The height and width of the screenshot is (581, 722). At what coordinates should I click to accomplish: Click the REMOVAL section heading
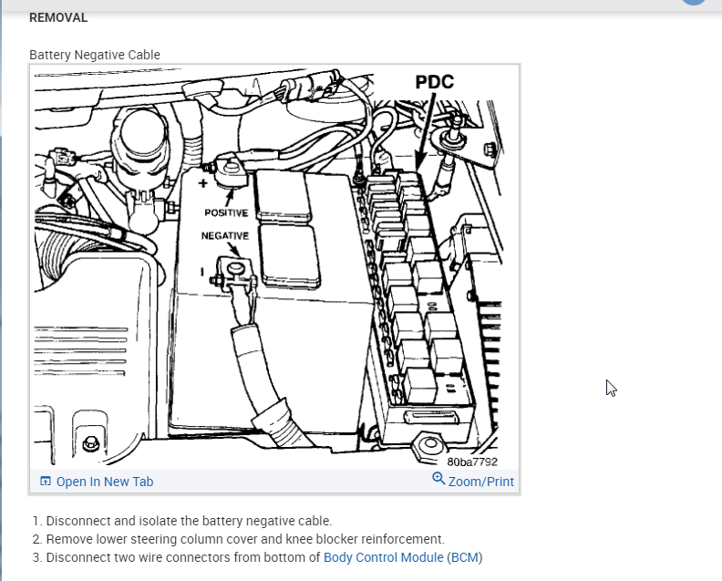pos(58,17)
